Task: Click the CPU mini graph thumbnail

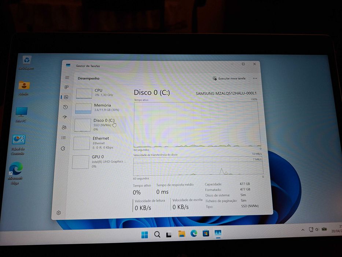Action: pyautogui.click(x=84, y=94)
